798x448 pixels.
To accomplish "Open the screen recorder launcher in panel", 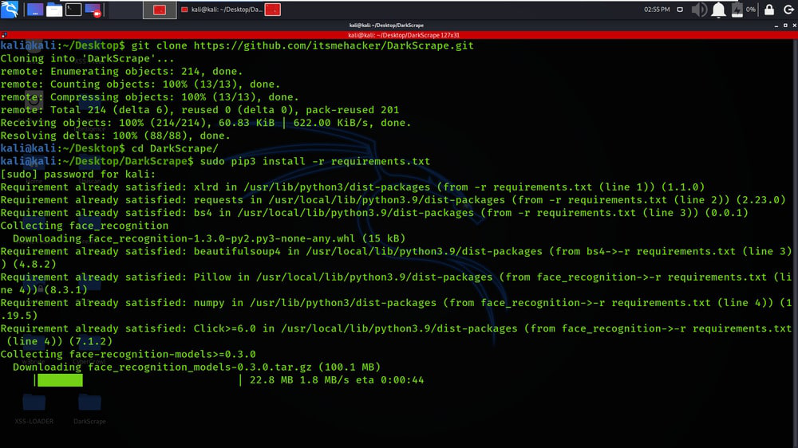I will coord(93,10).
